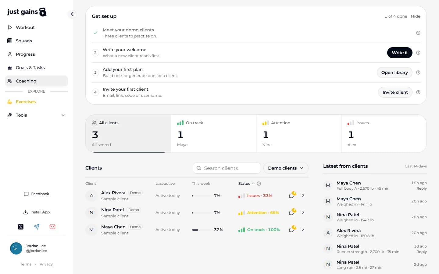Open the Demo clients dropdown

(286, 168)
